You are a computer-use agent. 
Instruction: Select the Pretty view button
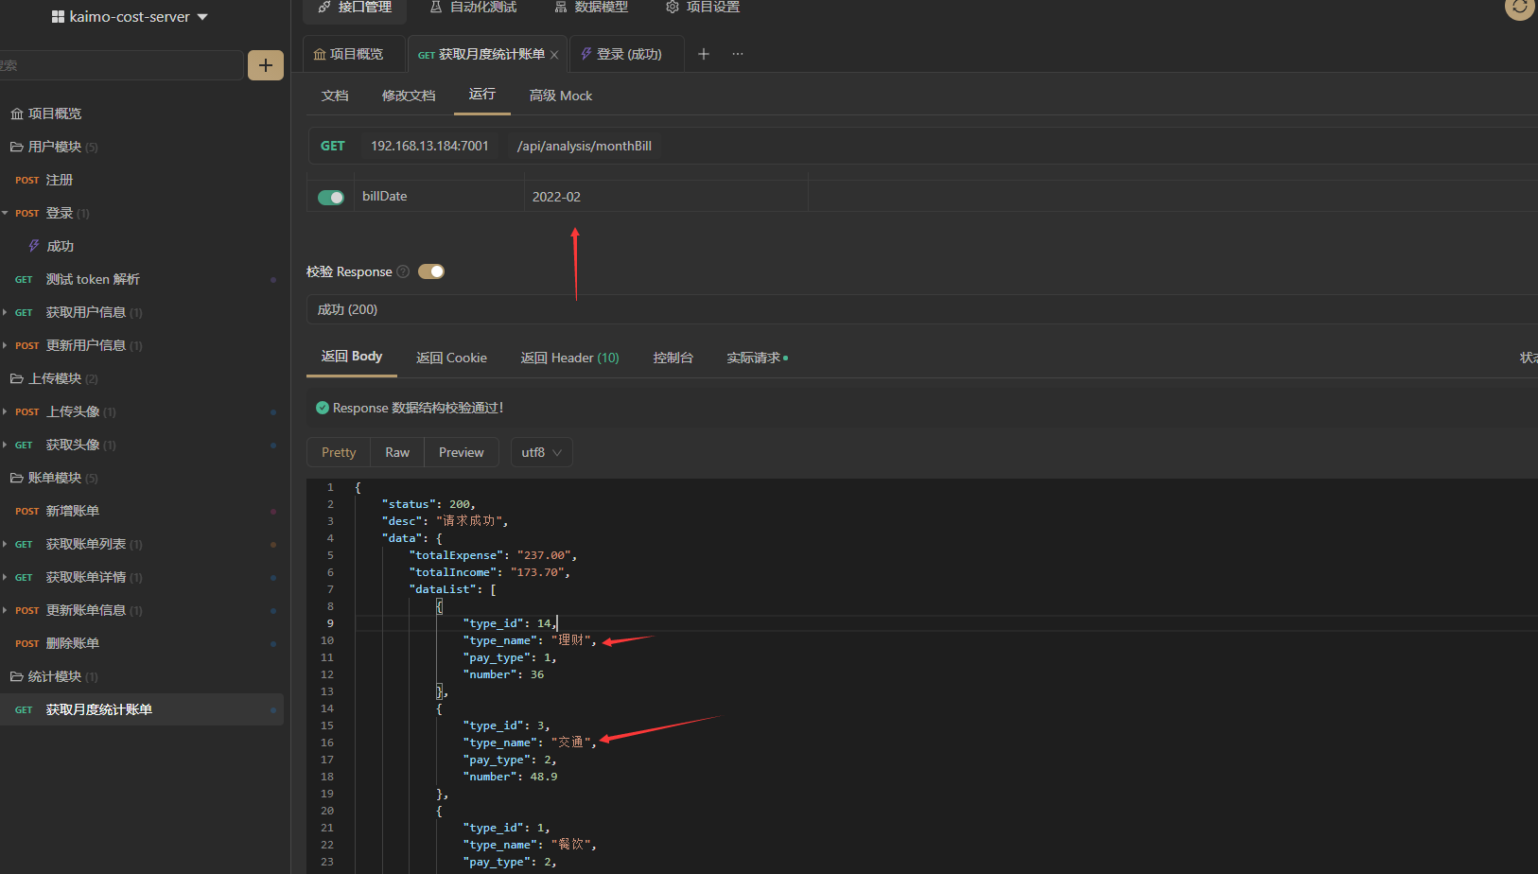click(x=339, y=452)
